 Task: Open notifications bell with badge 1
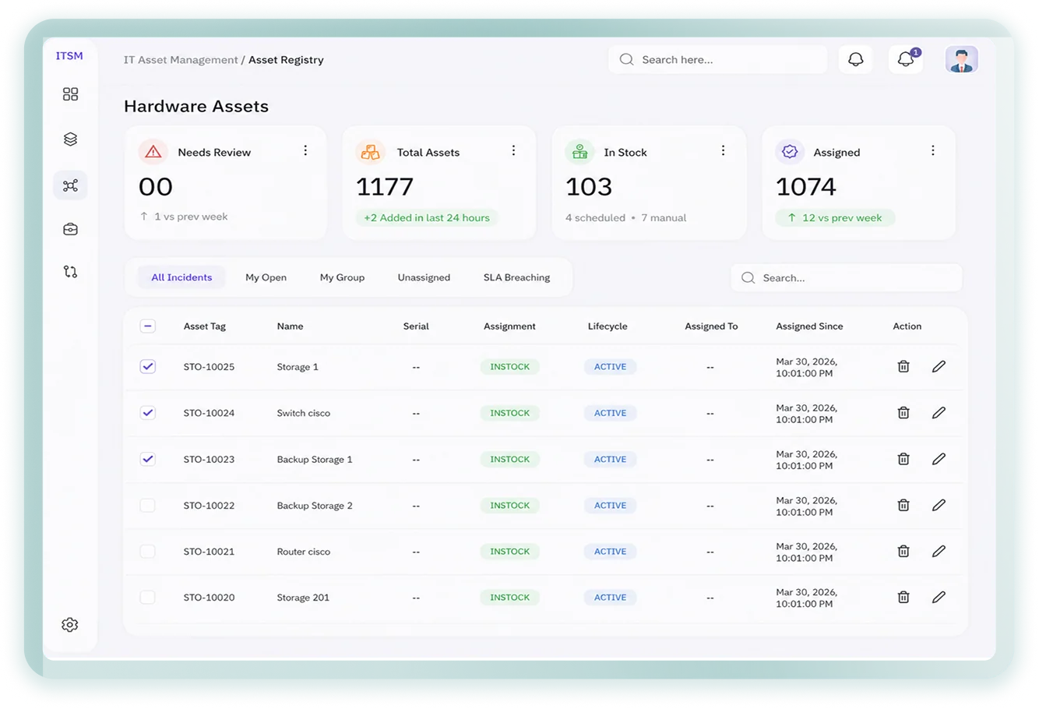(x=906, y=59)
